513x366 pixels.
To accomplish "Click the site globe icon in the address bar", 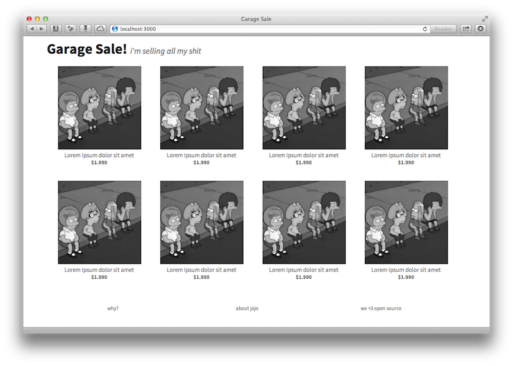I will click(115, 29).
